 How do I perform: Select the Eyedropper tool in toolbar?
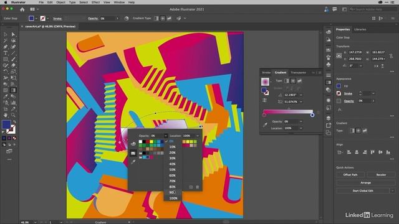pyautogui.click(x=6, y=96)
